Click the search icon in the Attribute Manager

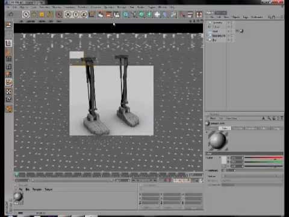pos(269,118)
